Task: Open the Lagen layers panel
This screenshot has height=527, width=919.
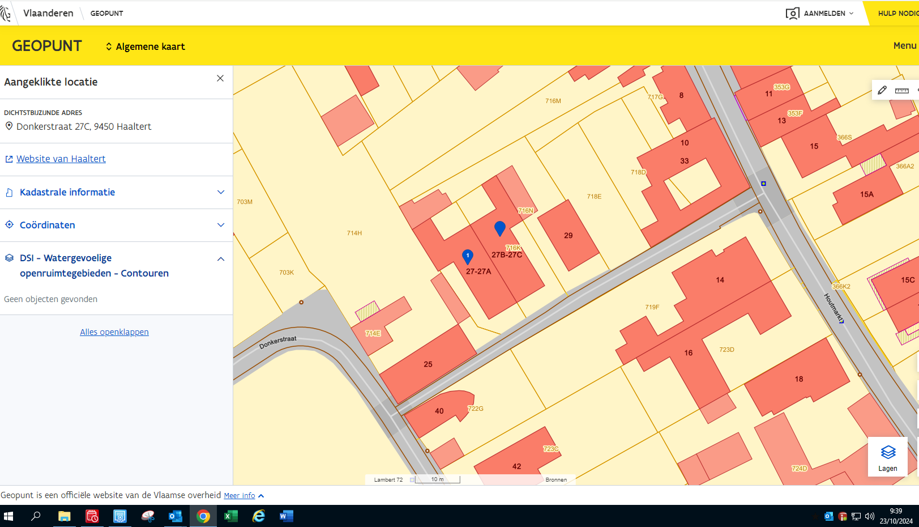Action: point(887,457)
